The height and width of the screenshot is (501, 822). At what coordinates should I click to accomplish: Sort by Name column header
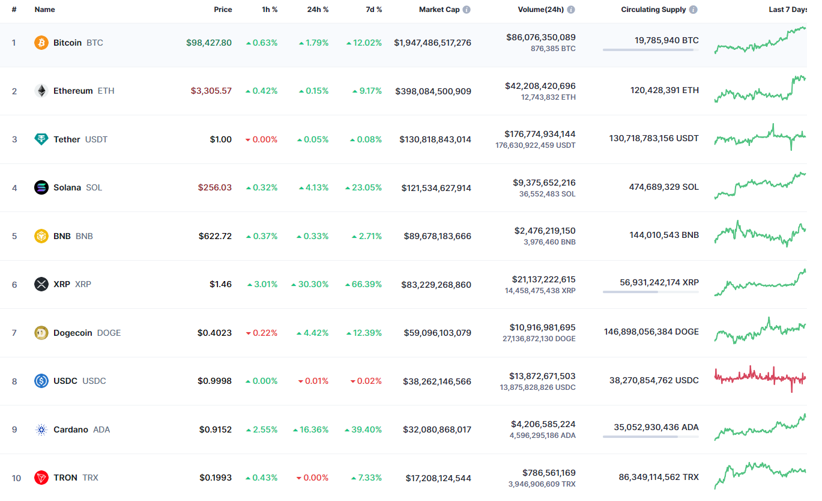click(44, 10)
